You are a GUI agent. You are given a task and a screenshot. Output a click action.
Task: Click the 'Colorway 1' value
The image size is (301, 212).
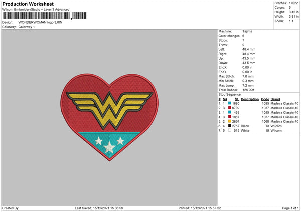point(27,27)
